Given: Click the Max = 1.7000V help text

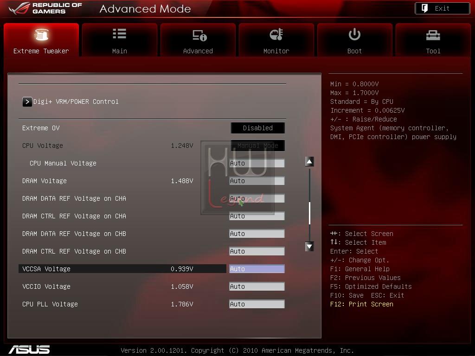Looking at the screenshot, I should (x=354, y=93).
